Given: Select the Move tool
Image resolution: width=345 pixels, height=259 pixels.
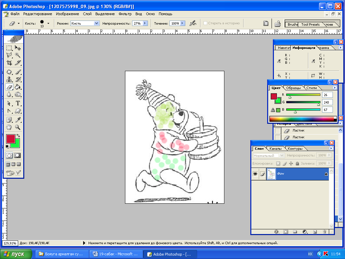Looking at the screenshot, I should click(18, 48).
